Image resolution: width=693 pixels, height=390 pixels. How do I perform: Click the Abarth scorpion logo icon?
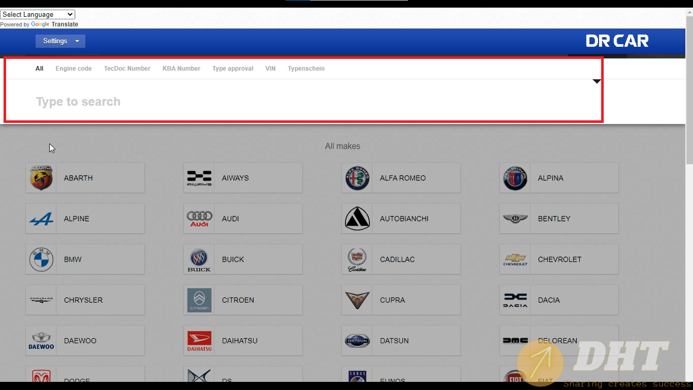pos(41,178)
